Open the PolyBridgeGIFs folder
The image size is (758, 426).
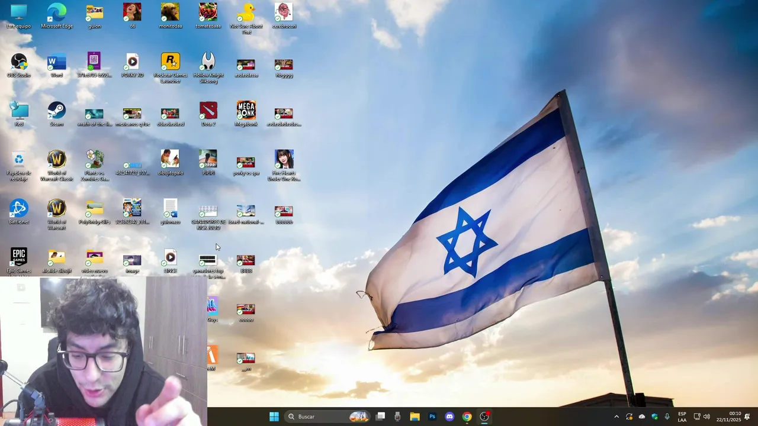click(x=94, y=212)
